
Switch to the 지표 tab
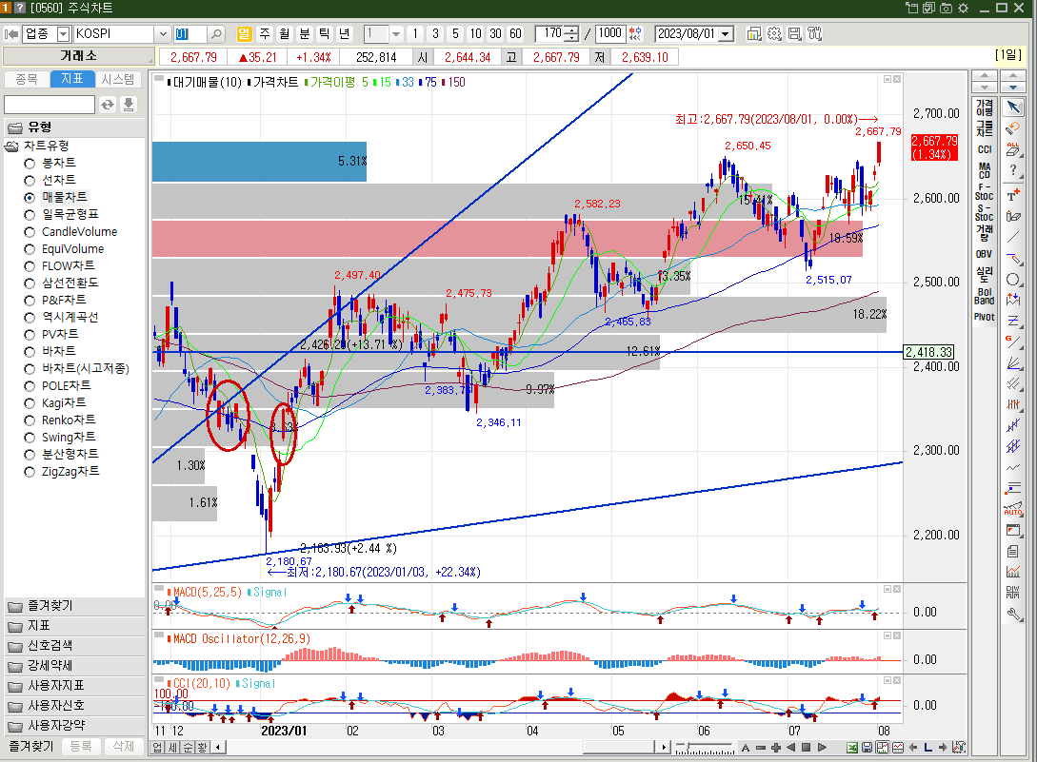(x=72, y=79)
